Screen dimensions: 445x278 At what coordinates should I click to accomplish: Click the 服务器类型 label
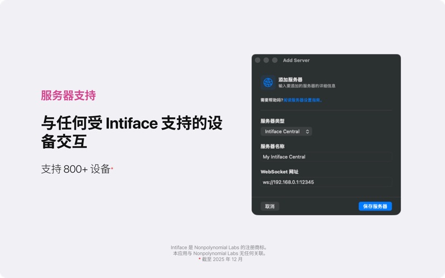pyautogui.click(x=273, y=121)
